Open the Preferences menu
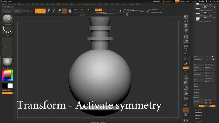Screen dimensions: 219x123 pos(86,4)
